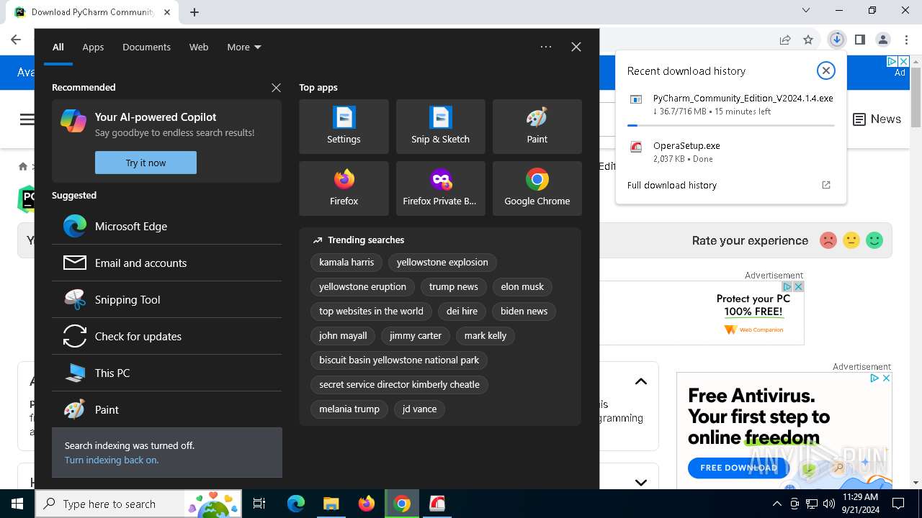Viewport: 922px width, 518px height.
Task: Open This PC suggestion
Action: (x=166, y=373)
